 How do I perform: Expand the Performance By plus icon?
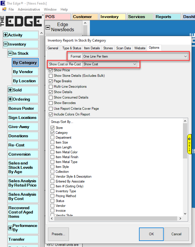coord(10,228)
